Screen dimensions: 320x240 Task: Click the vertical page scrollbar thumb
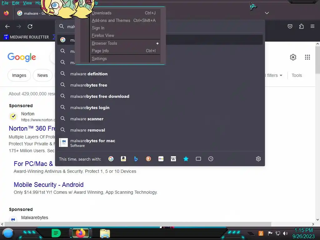[317, 60]
